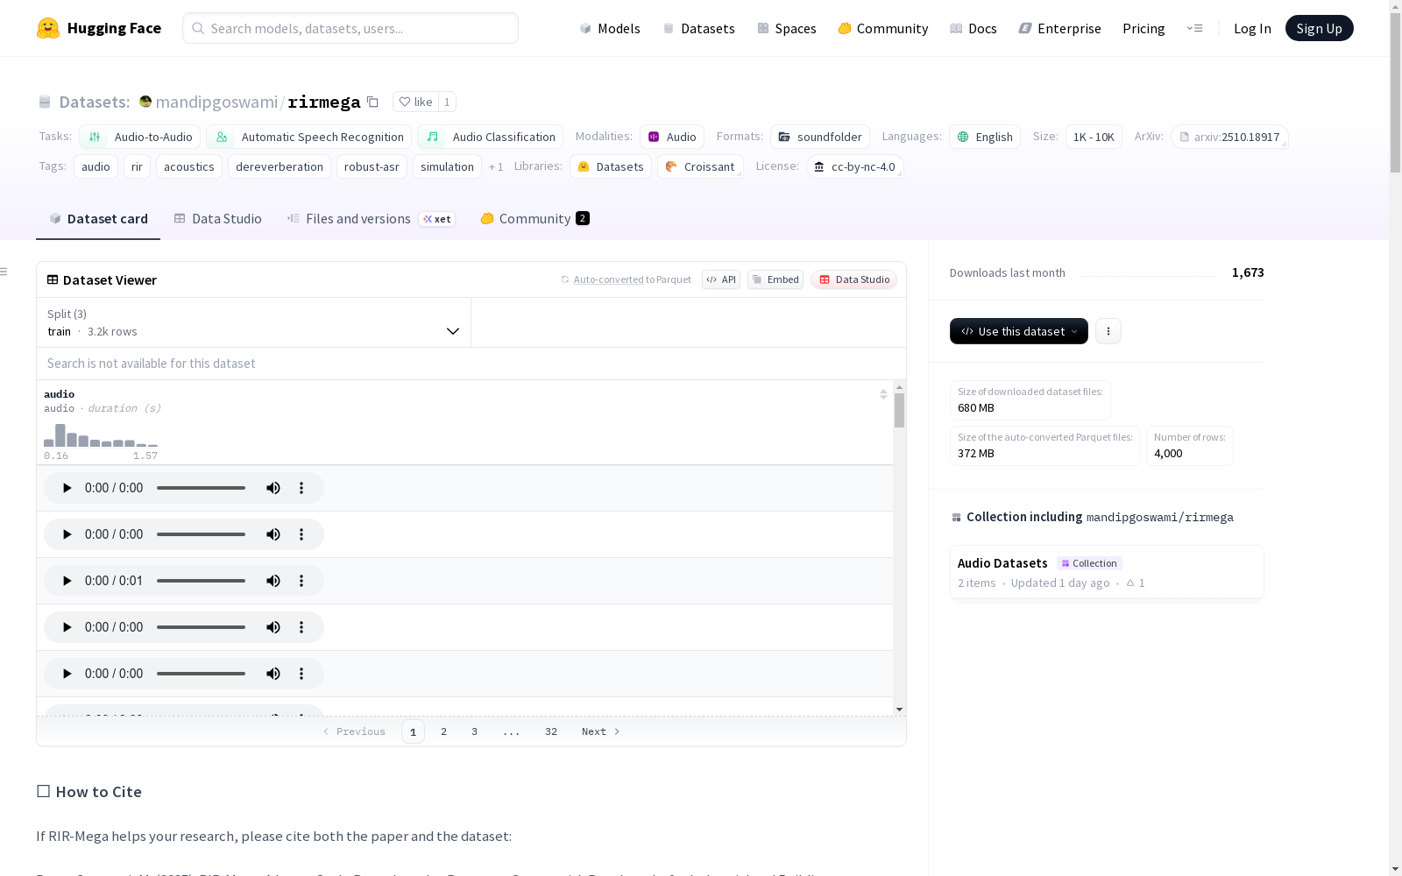The height and width of the screenshot is (876, 1402).
Task: Filter by the Audio modality tag
Action: pos(672,137)
